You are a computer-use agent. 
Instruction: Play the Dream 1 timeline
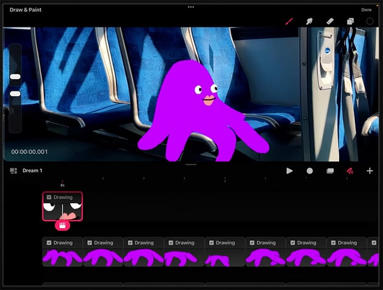click(x=289, y=171)
